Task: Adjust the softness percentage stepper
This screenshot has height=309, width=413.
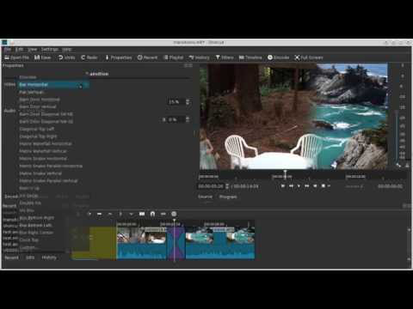Action: [188, 102]
